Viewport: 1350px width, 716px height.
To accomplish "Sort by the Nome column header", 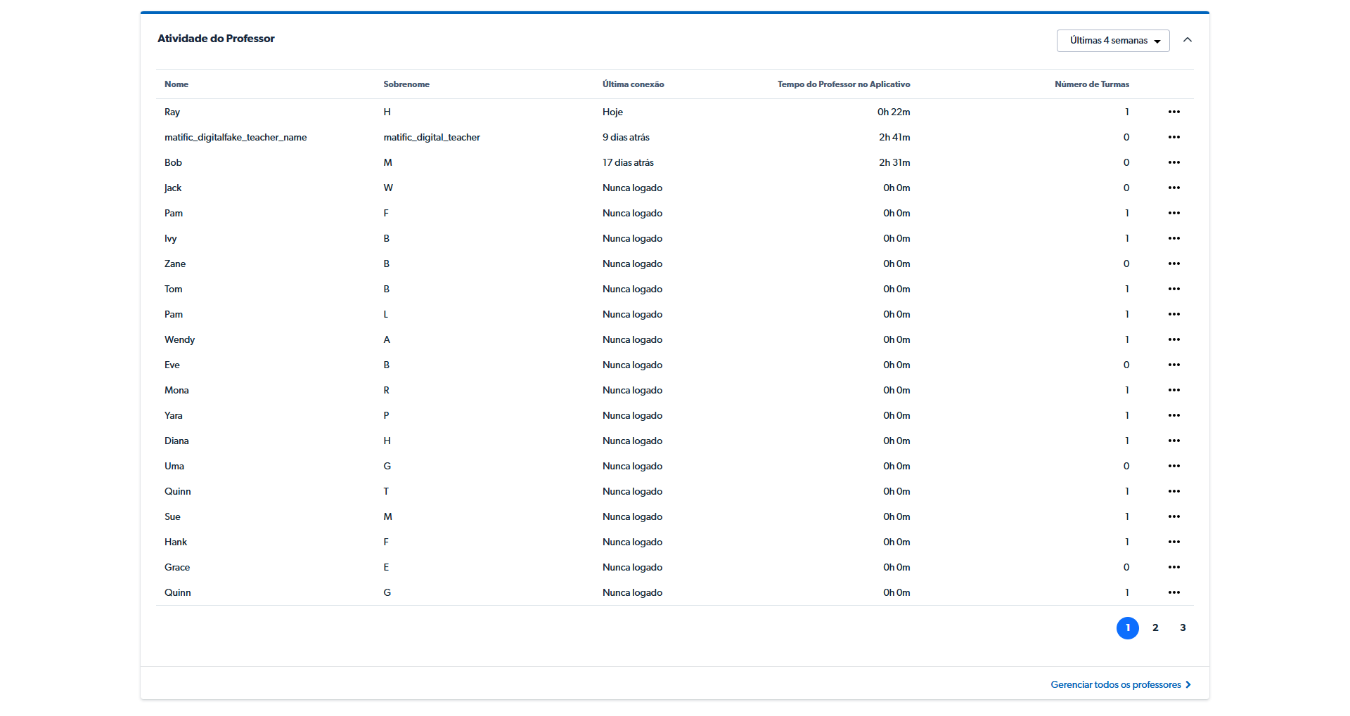I will (x=176, y=84).
